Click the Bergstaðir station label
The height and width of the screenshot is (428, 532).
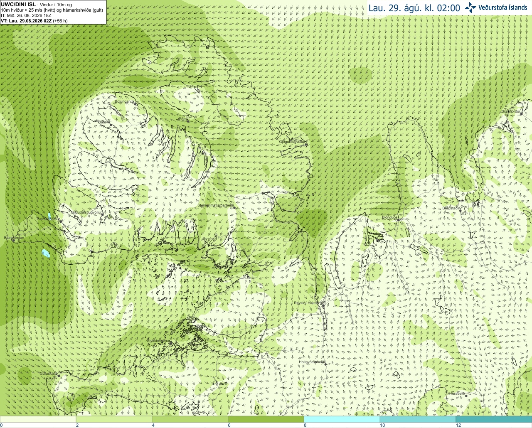click(451, 208)
